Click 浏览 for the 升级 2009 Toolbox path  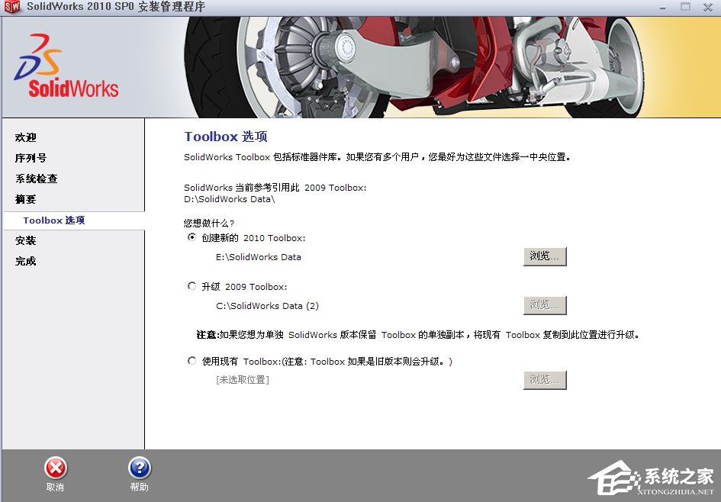[x=544, y=304]
